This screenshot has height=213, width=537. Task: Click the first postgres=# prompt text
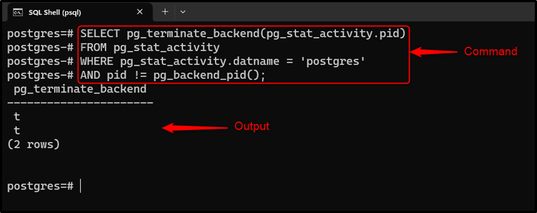tap(40, 34)
